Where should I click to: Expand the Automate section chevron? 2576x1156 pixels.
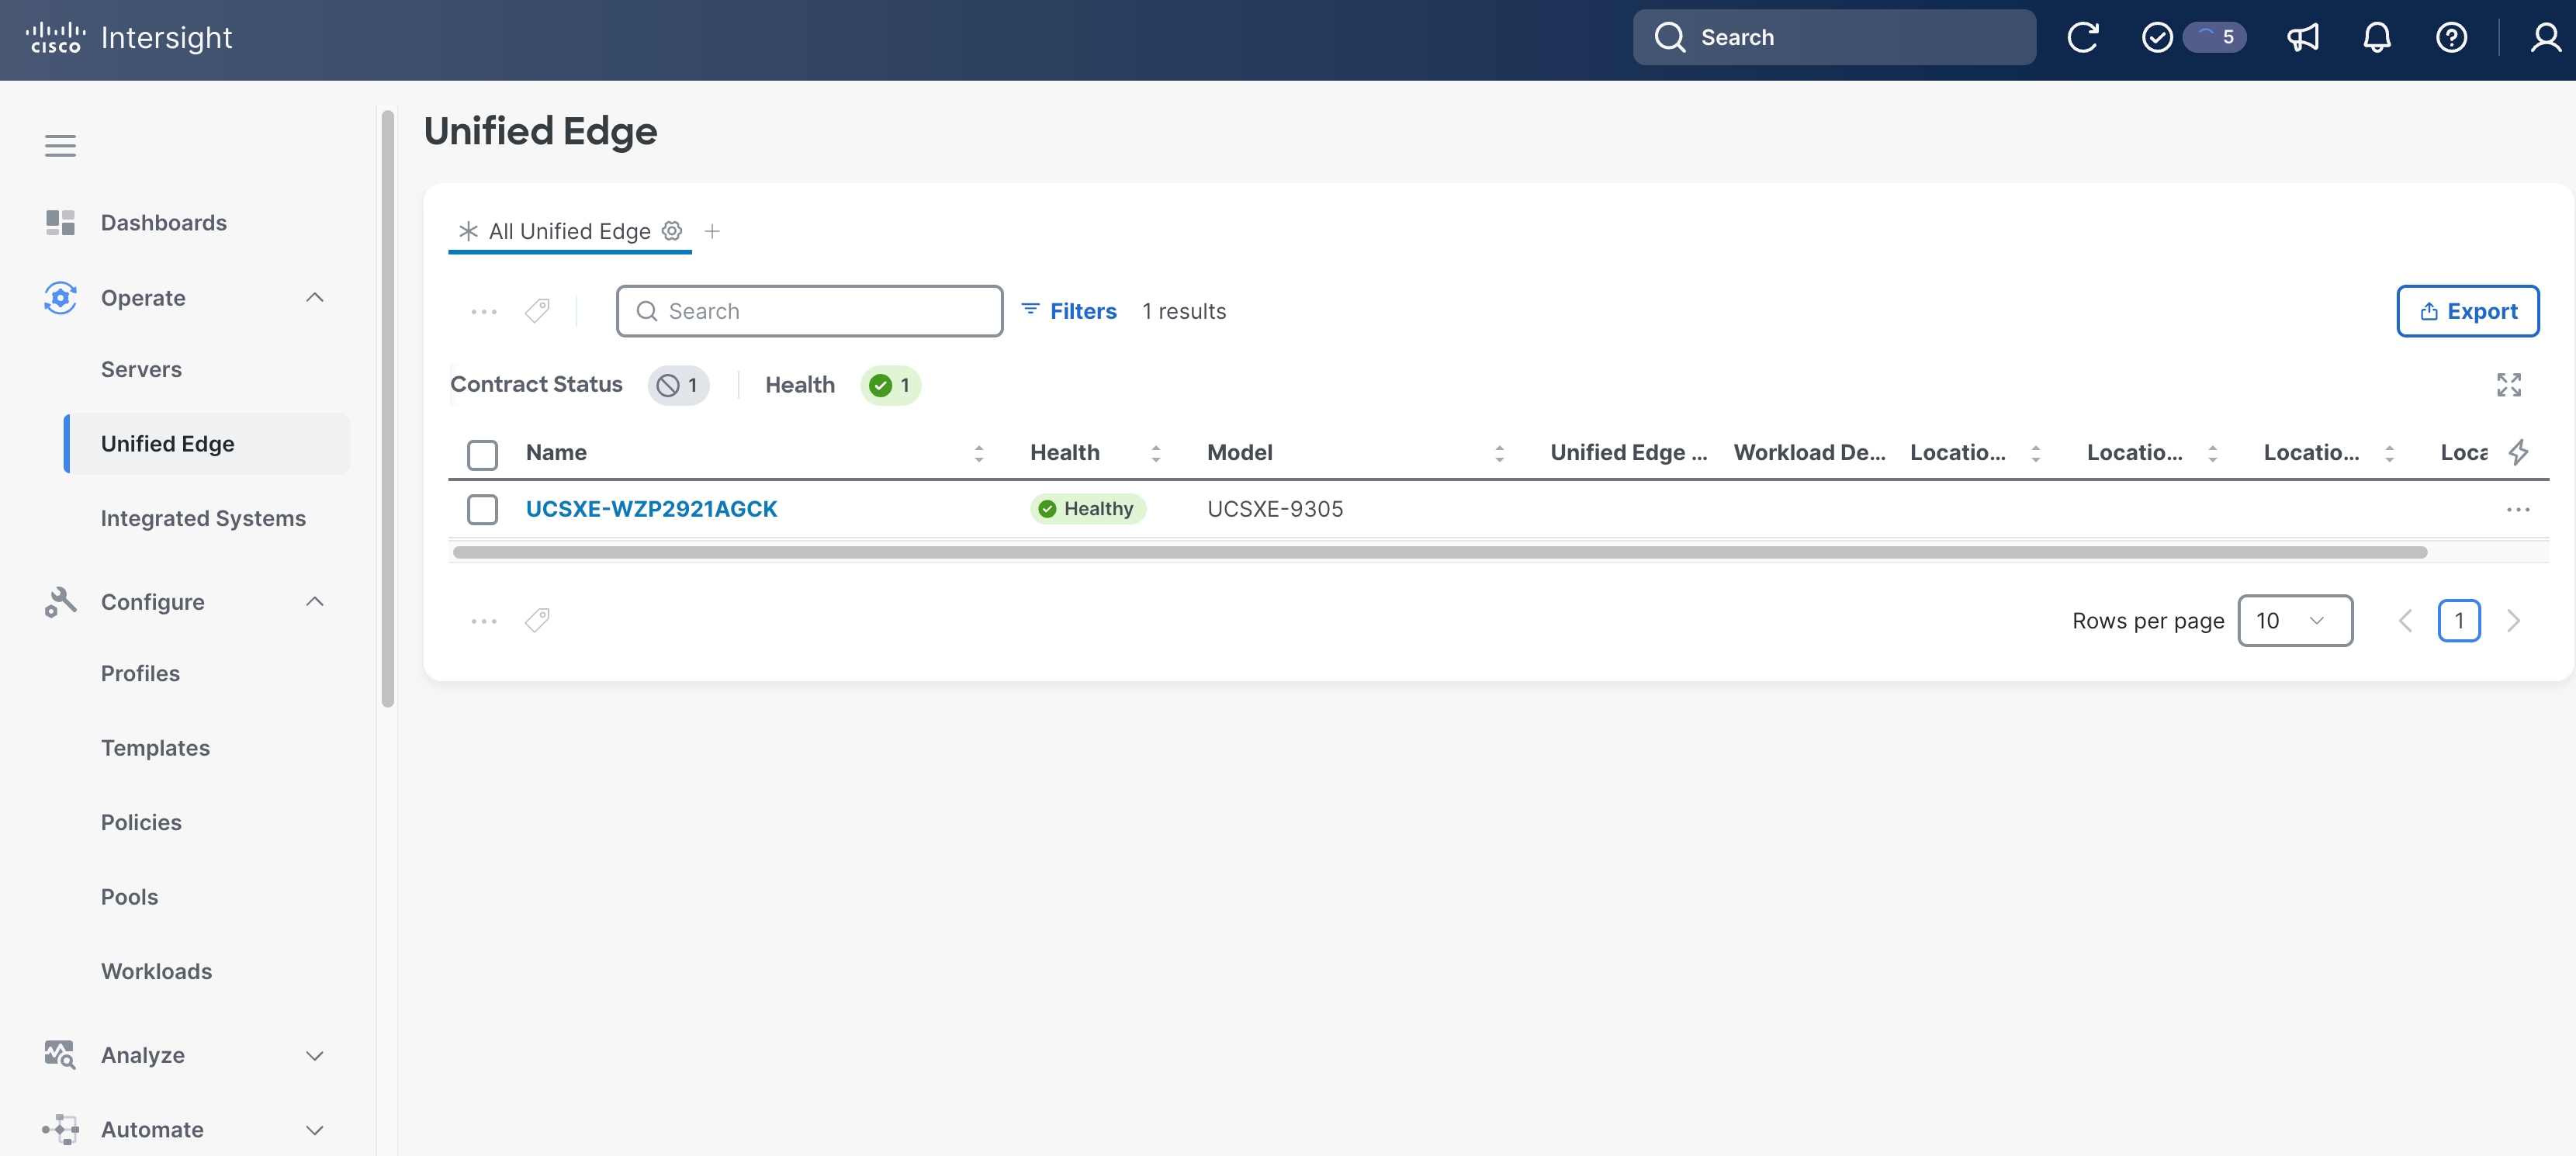point(314,1130)
